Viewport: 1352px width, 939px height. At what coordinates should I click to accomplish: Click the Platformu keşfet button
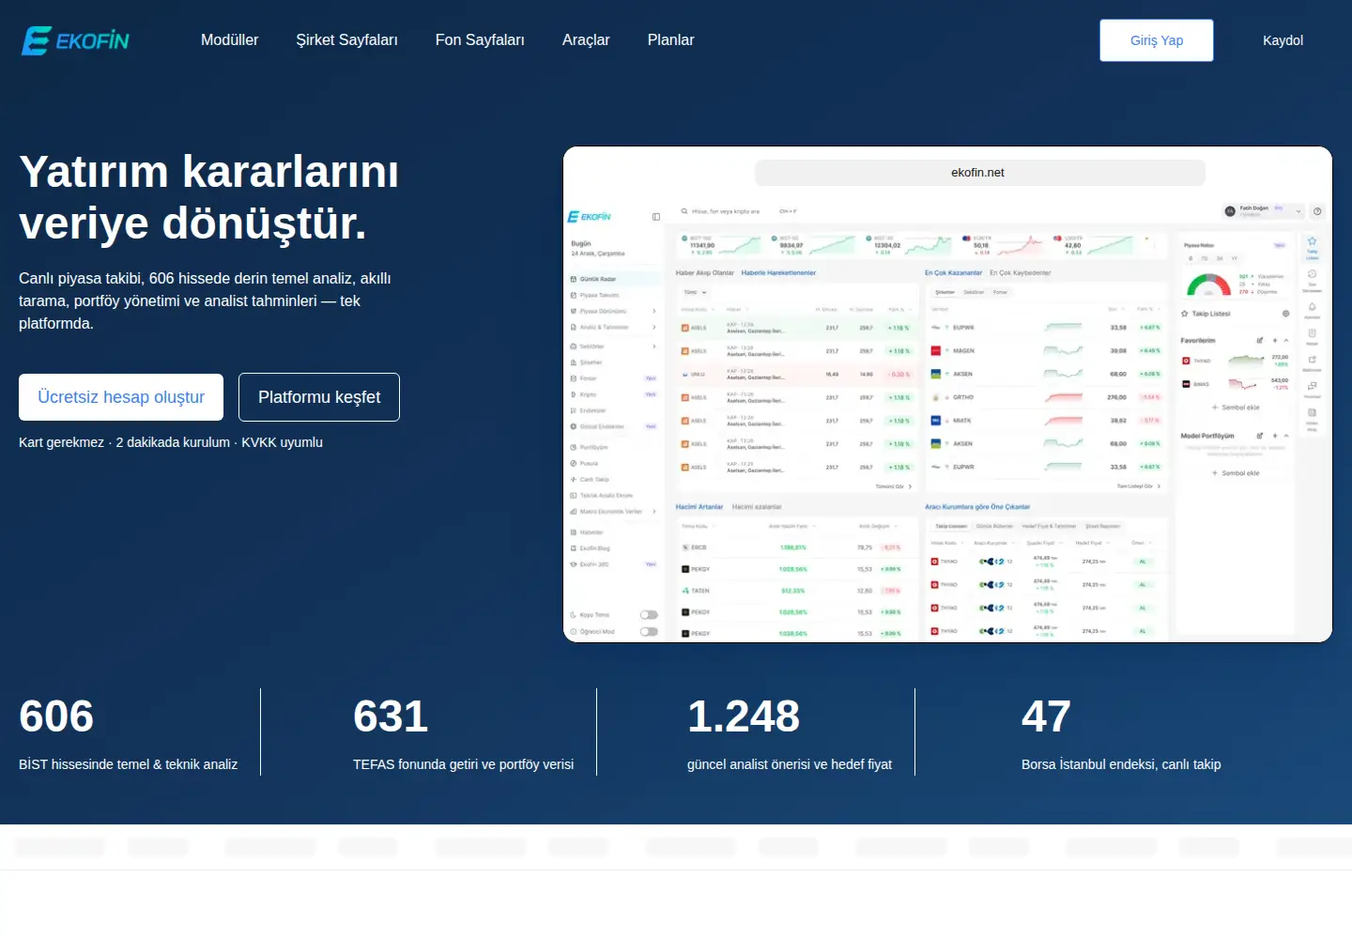click(x=319, y=397)
